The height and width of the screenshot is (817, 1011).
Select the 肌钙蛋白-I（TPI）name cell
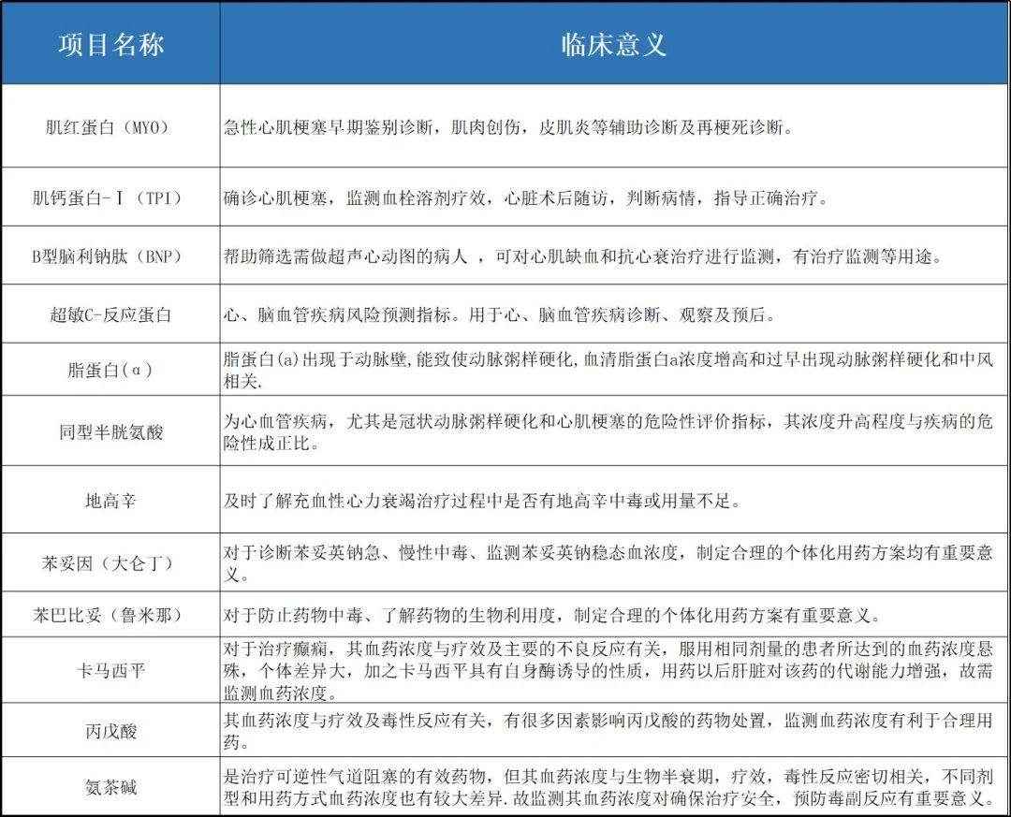pyautogui.click(x=110, y=197)
